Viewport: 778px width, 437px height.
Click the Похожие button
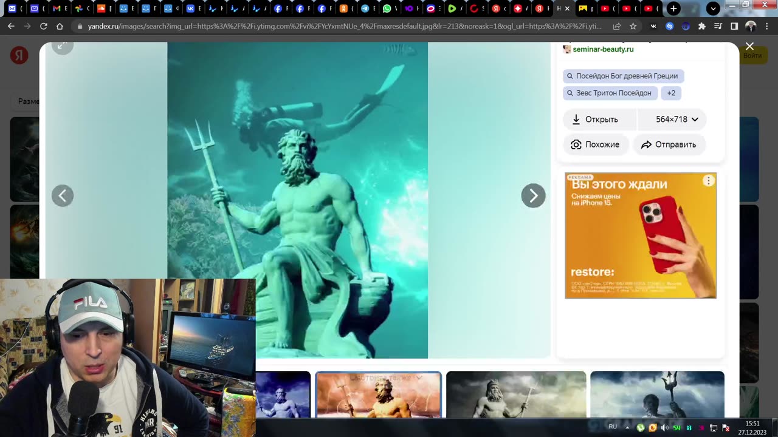pyautogui.click(x=596, y=144)
